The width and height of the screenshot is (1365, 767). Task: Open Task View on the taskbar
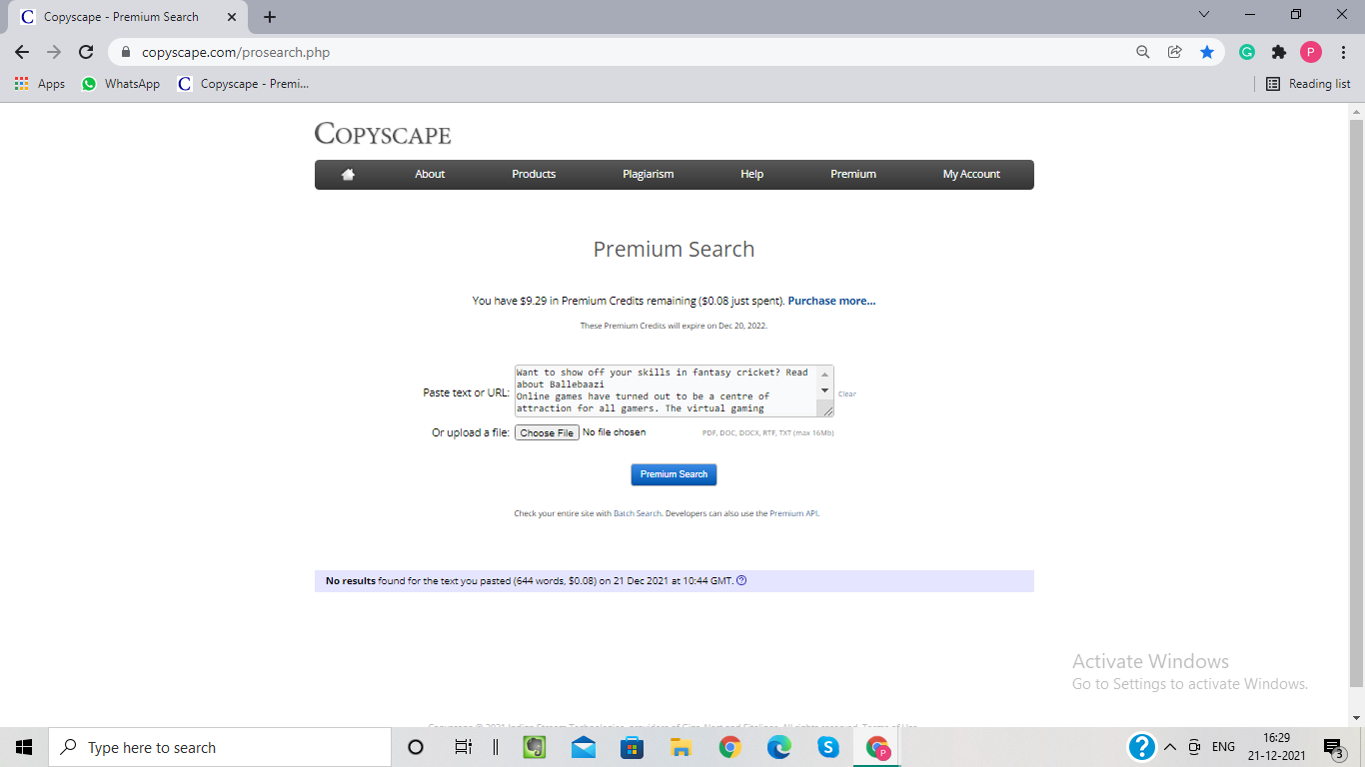(463, 747)
